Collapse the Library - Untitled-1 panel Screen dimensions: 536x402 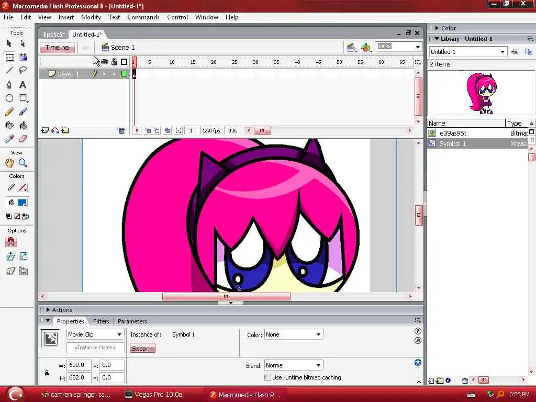click(437, 39)
